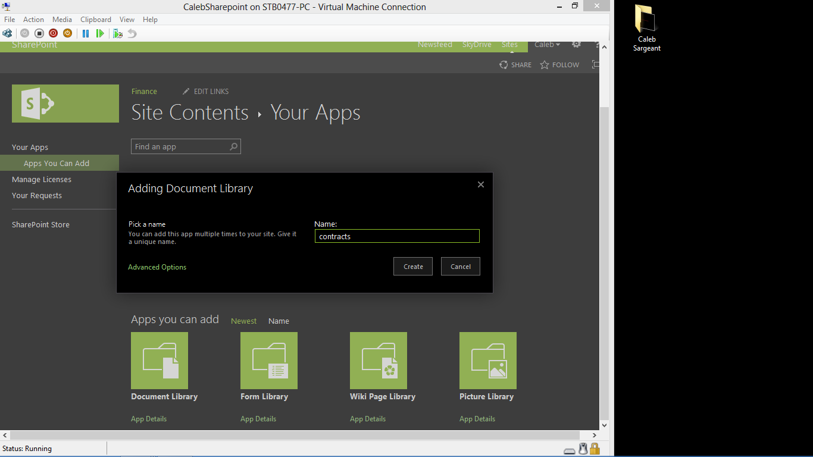The width and height of the screenshot is (813, 457).
Task: Open the SkyDrive link
Action: point(477,45)
